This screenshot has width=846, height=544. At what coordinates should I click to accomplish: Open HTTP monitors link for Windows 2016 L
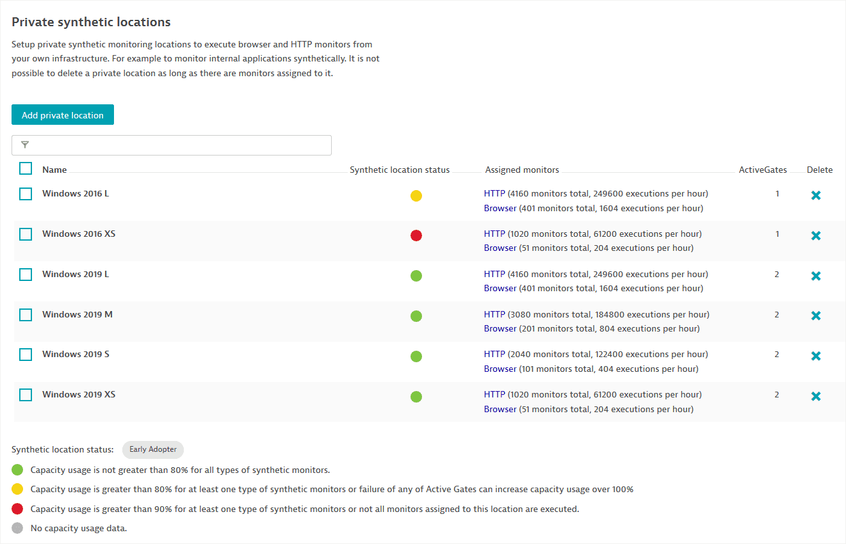click(x=494, y=193)
